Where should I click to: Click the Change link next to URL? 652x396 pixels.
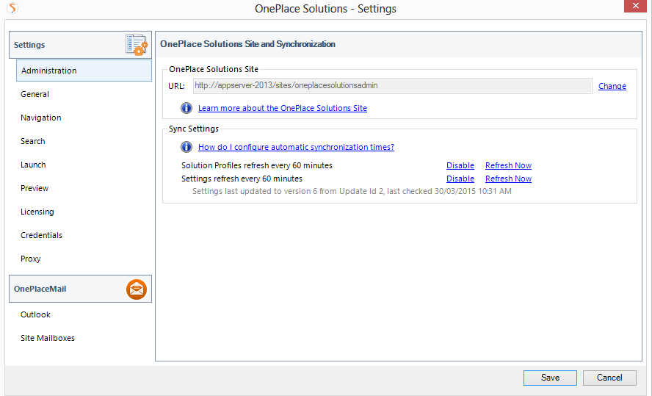[x=612, y=86]
